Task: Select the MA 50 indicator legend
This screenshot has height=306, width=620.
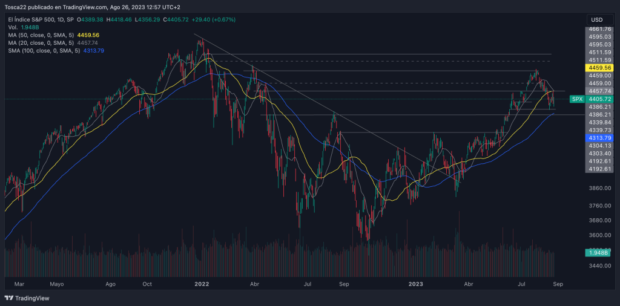Action: 41,35
